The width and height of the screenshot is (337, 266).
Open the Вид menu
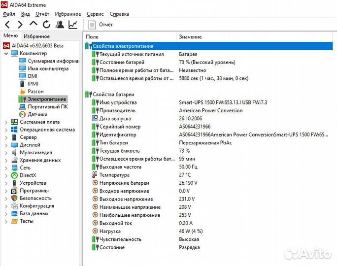click(x=25, y=14)
